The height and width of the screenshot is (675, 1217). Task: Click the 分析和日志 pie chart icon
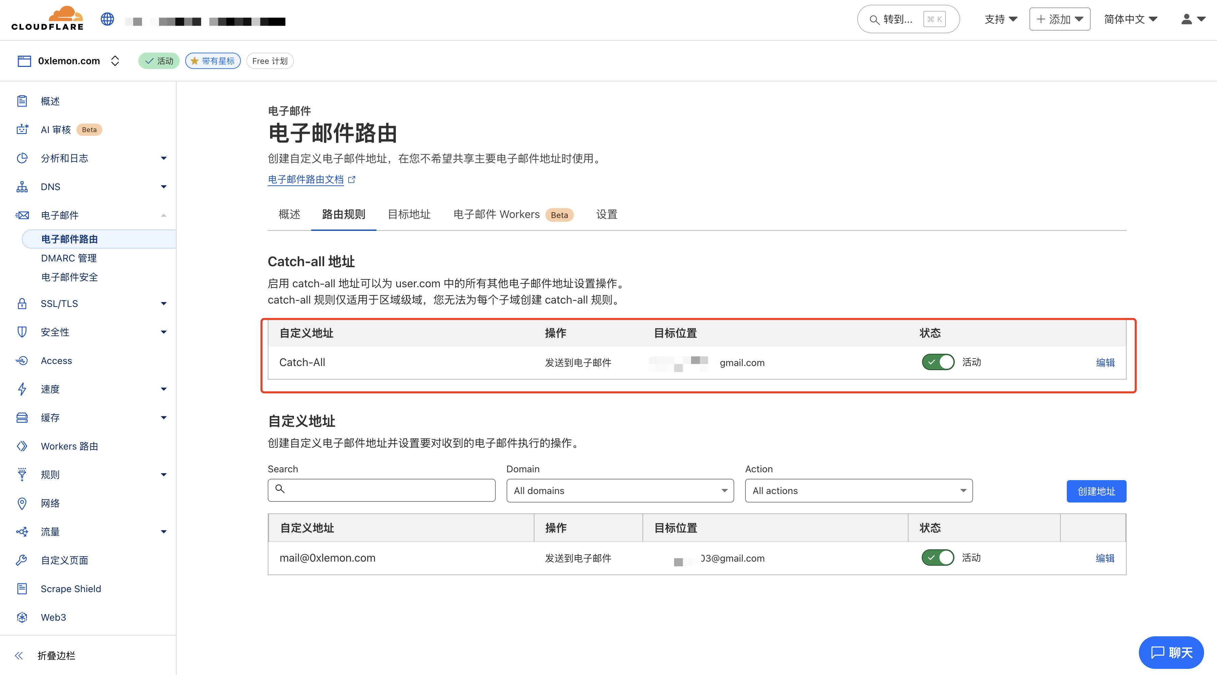click(22, 158)
